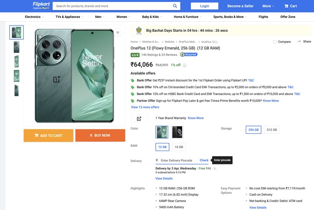Add phone to wishlist heart icon

pyautogui.click(x=118, y=33)
